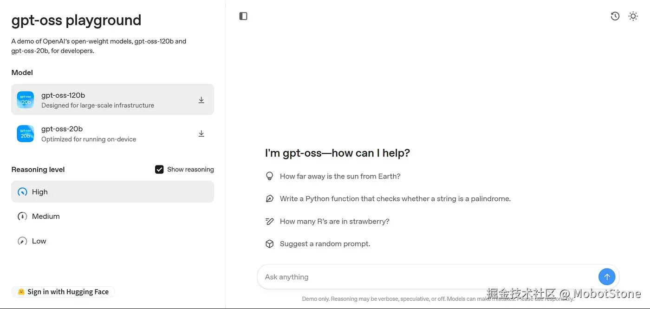
Task: Click the gpt-oss-120b model logo
Action: click(x=26, y=100)
